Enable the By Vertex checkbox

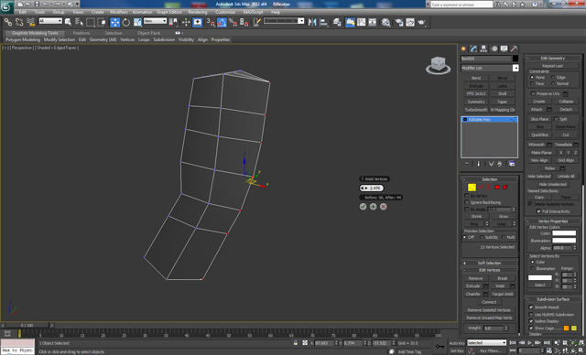pos(466,196)
